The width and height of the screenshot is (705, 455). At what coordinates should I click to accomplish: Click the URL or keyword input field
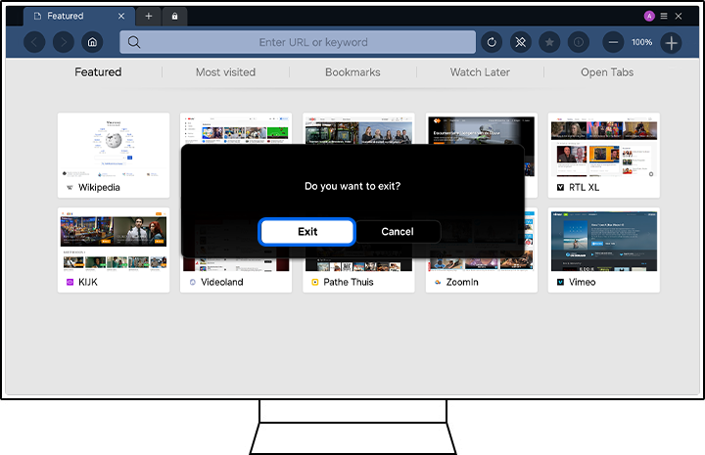[x=313, y=42]
